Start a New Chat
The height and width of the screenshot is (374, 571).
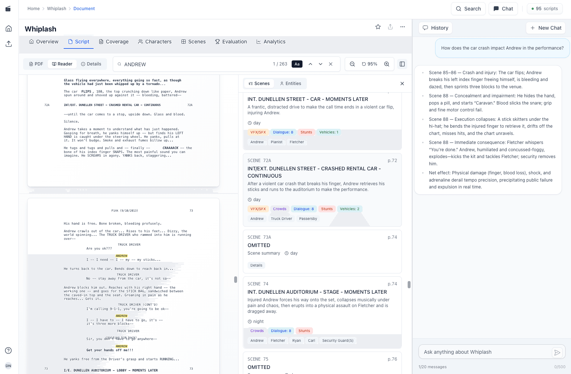pos(546,28)
